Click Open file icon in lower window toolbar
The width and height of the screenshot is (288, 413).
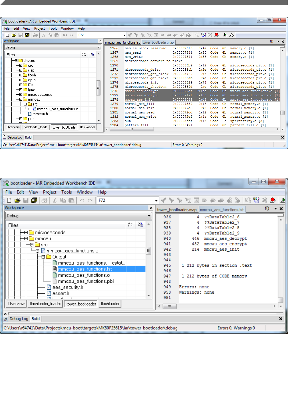pyautogui.click(x=17, y=200)
